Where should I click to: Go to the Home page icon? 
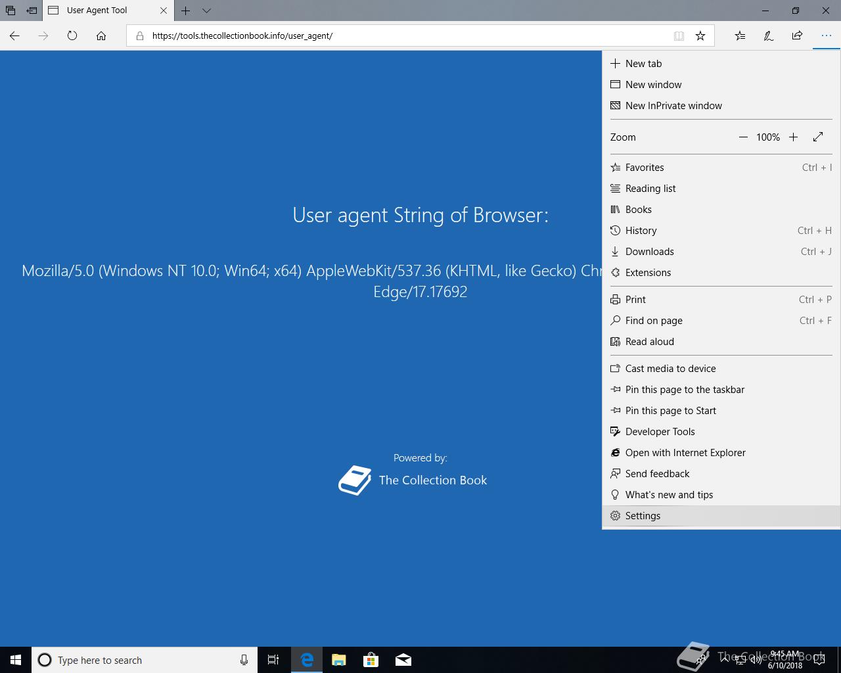(101, 36)
